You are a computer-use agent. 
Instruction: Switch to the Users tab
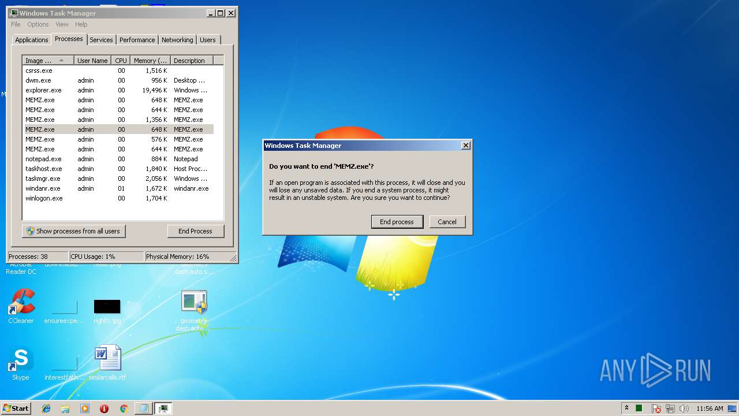pyautogui.click(x=208, y=40)
